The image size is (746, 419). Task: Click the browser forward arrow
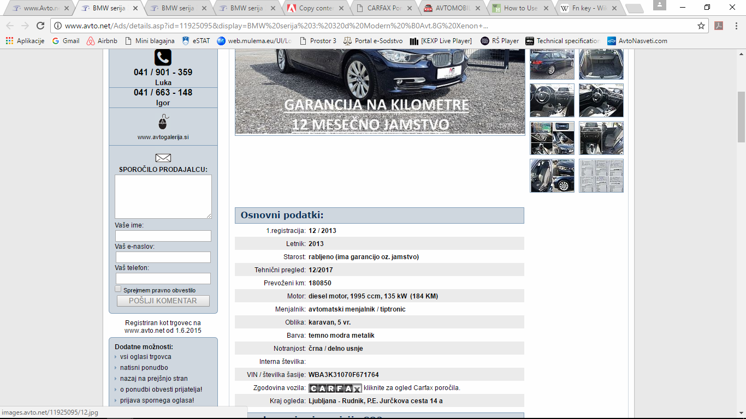pyautogui.click(x=25, y=26)
